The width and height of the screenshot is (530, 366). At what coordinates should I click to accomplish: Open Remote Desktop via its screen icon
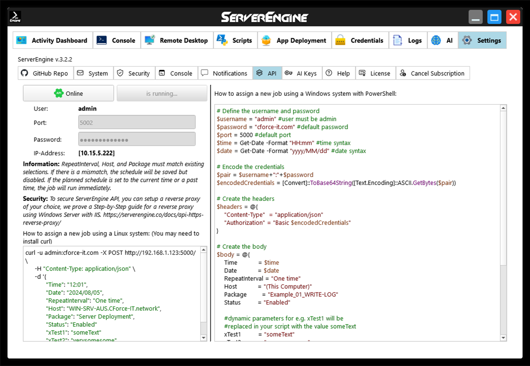pos(150,40)
